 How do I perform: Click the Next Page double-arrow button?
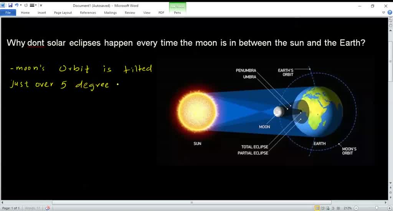[x=390, y=198]
